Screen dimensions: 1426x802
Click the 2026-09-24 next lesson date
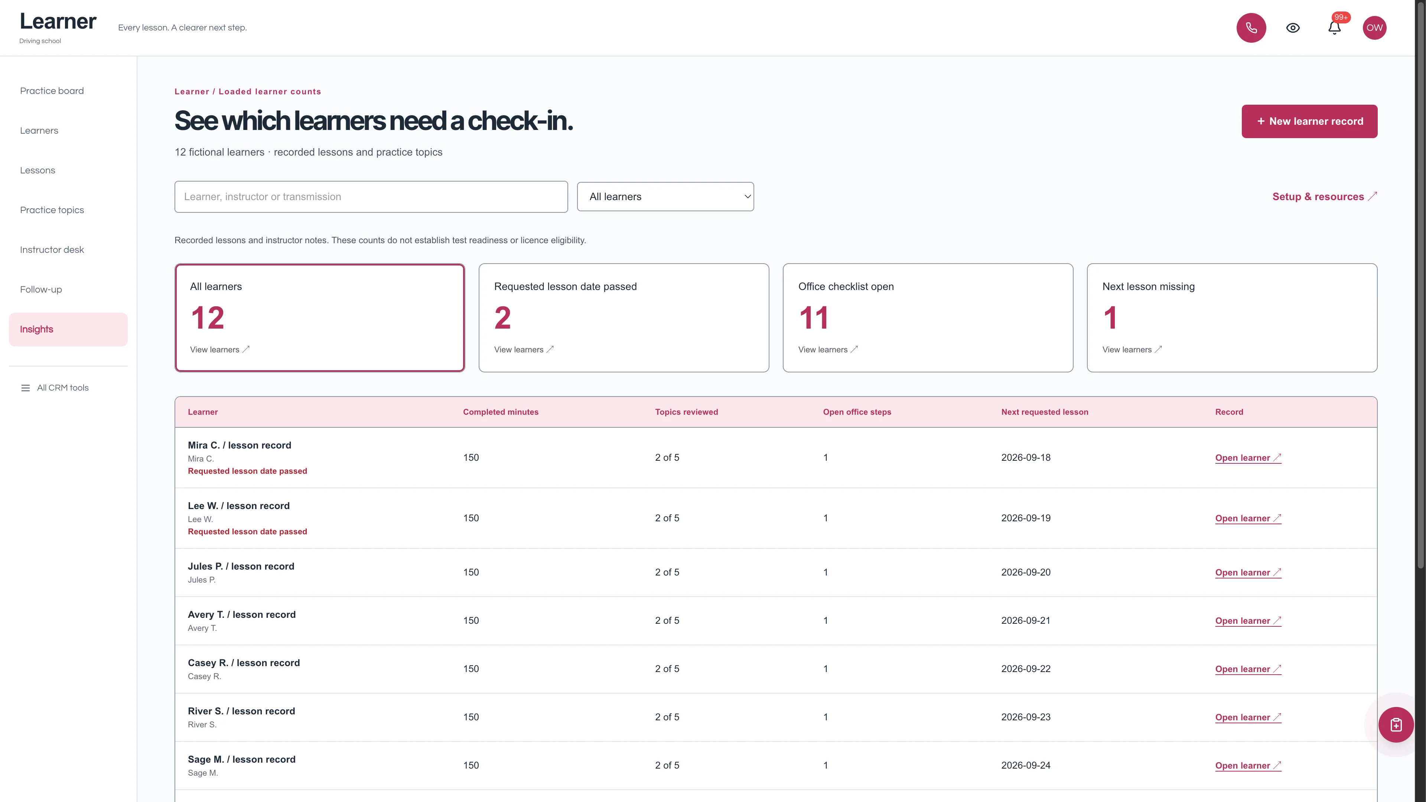1025,766
